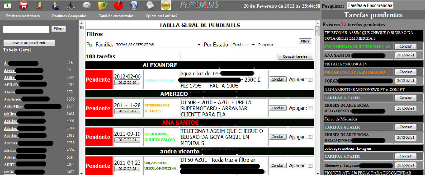Image resolution: width=425 pixels, height=175 pixels.
Task: Open the blue globe icon
Action: 134,5
